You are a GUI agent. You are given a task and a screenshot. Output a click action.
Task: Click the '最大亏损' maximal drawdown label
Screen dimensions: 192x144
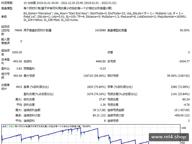point(29,76)
